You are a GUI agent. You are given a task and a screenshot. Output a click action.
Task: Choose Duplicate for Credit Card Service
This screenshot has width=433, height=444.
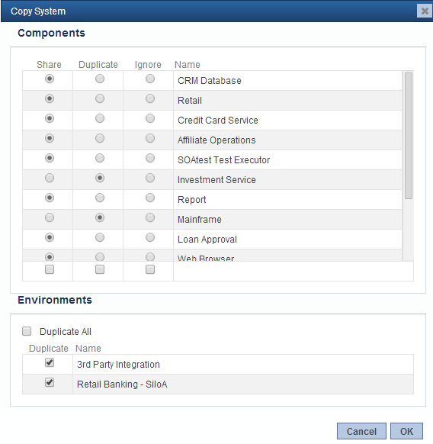point(100,118)
